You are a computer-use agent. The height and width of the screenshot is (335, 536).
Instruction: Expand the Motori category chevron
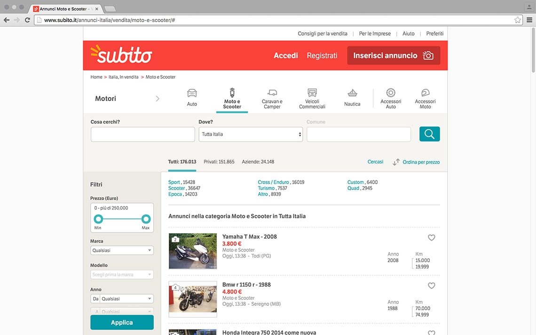click(x=157, y=99)
